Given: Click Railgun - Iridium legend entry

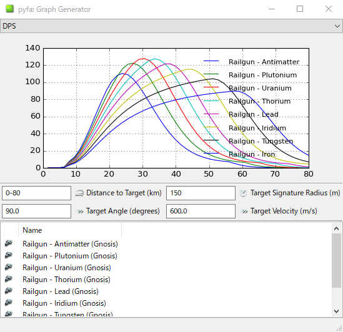Looking at the screenshot, I should (x=245, y=128).
